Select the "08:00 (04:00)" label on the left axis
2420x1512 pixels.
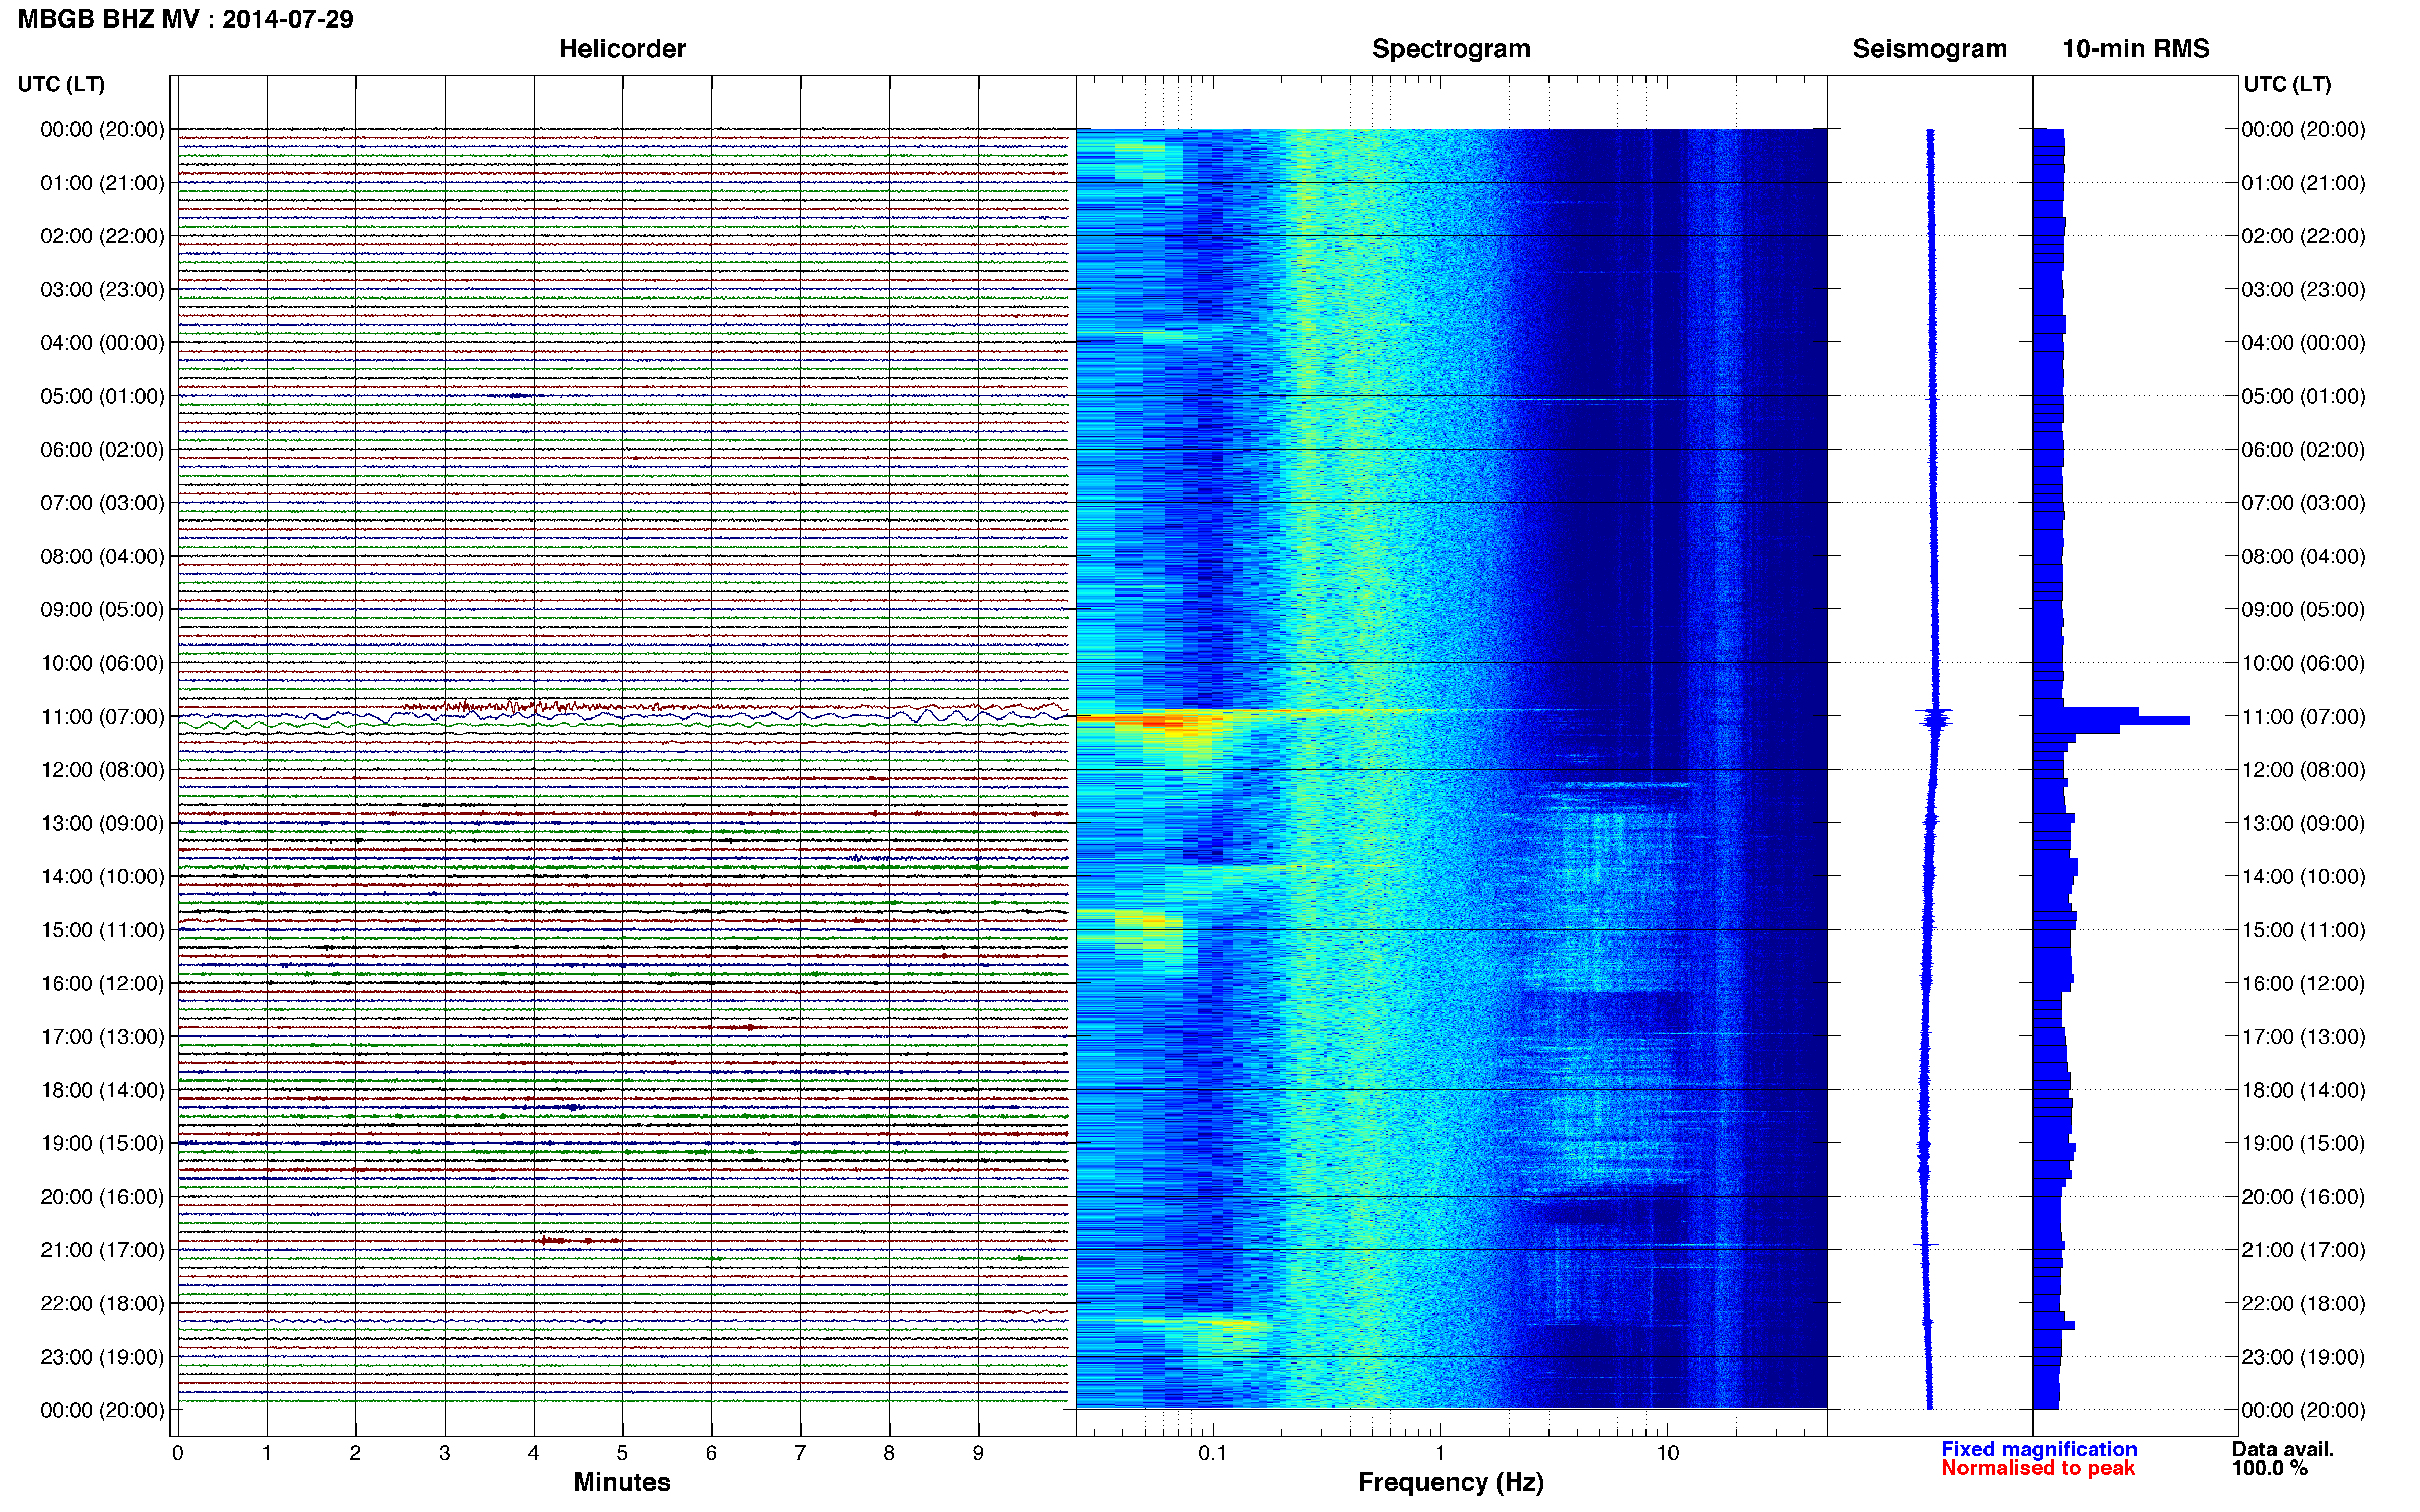[102, 557]
